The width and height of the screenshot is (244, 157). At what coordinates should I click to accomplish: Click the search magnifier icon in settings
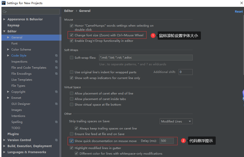[5, 12]
